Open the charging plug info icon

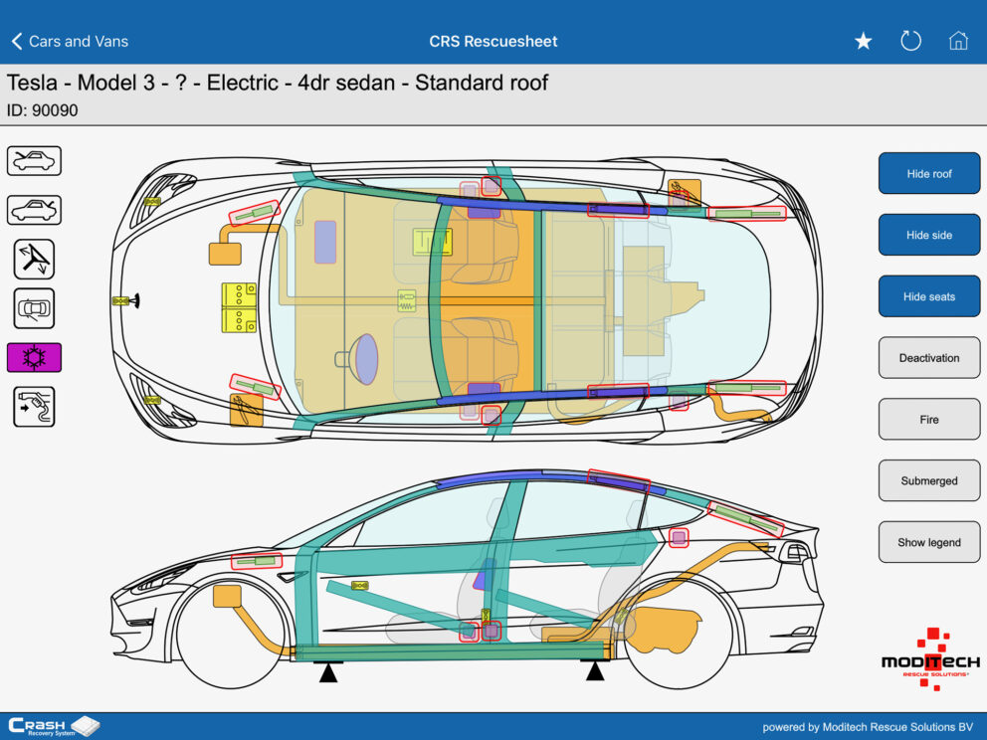click(35, 407)
